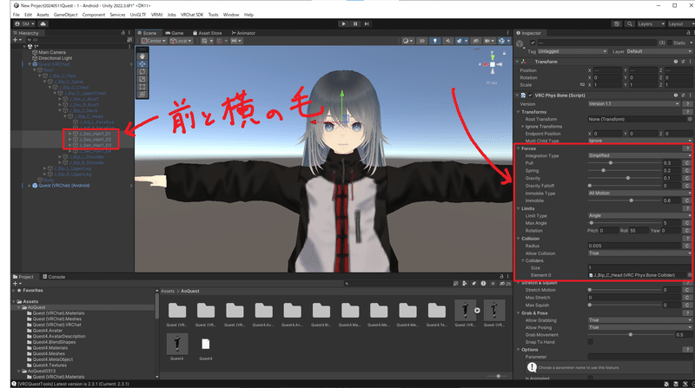The image size is (695, 388).
Task: Toggle the Static checkbox
Action: 670,43
